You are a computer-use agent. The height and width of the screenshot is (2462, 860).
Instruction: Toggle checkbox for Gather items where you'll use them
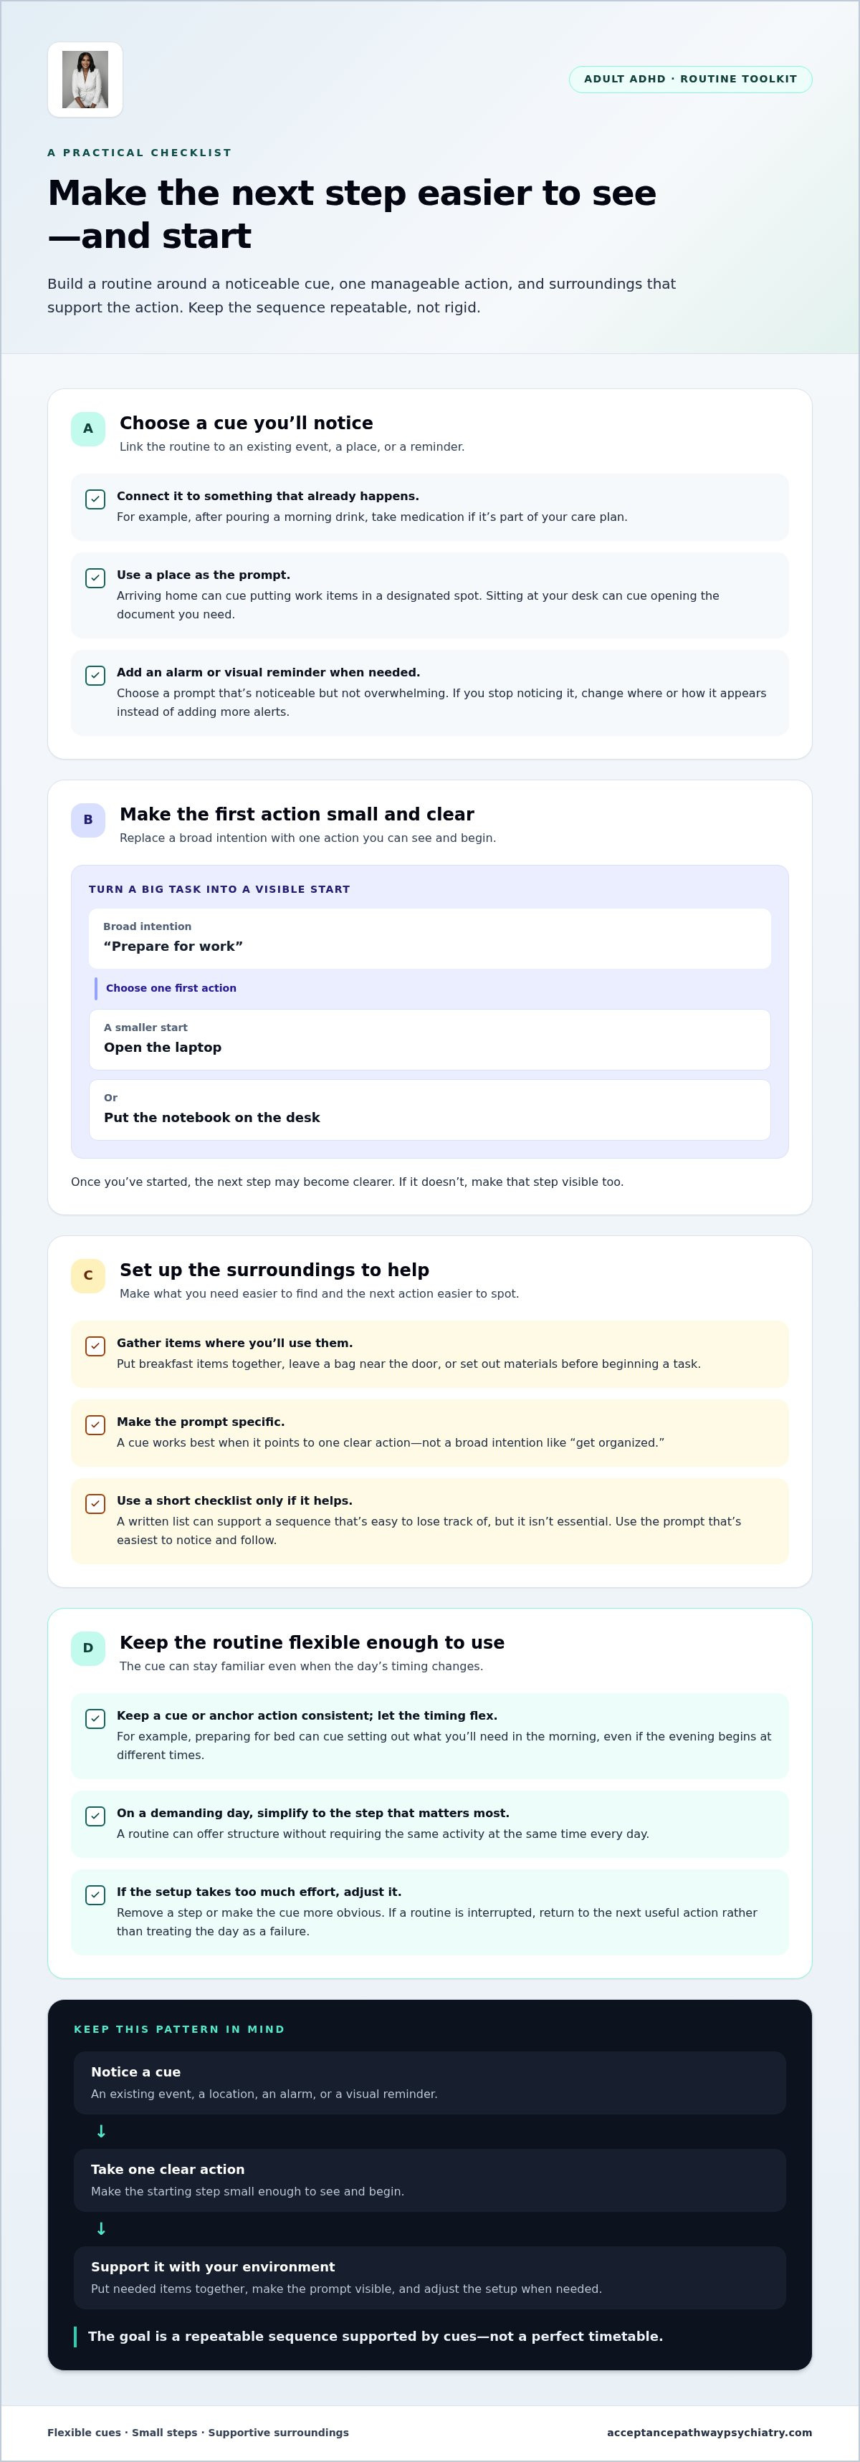(95, 1346)
